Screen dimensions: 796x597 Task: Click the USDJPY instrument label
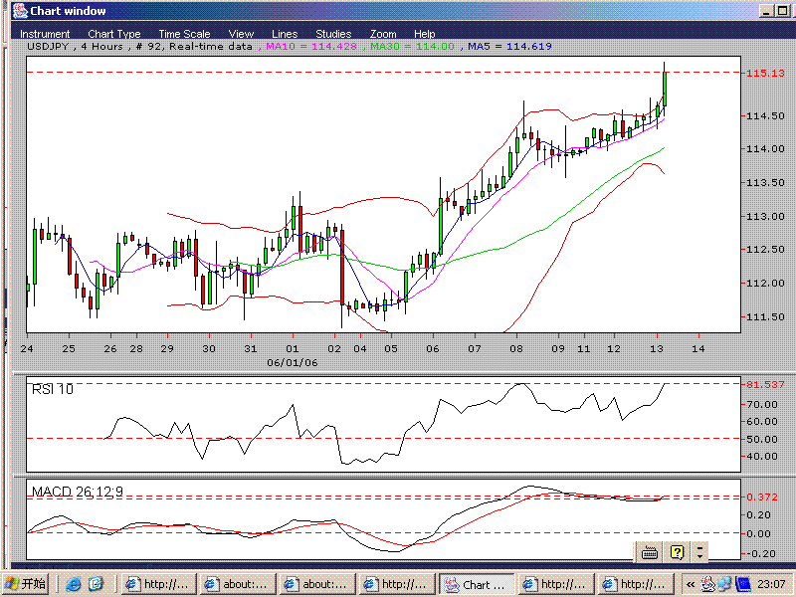pyautogui.click(x=48, y=46)
